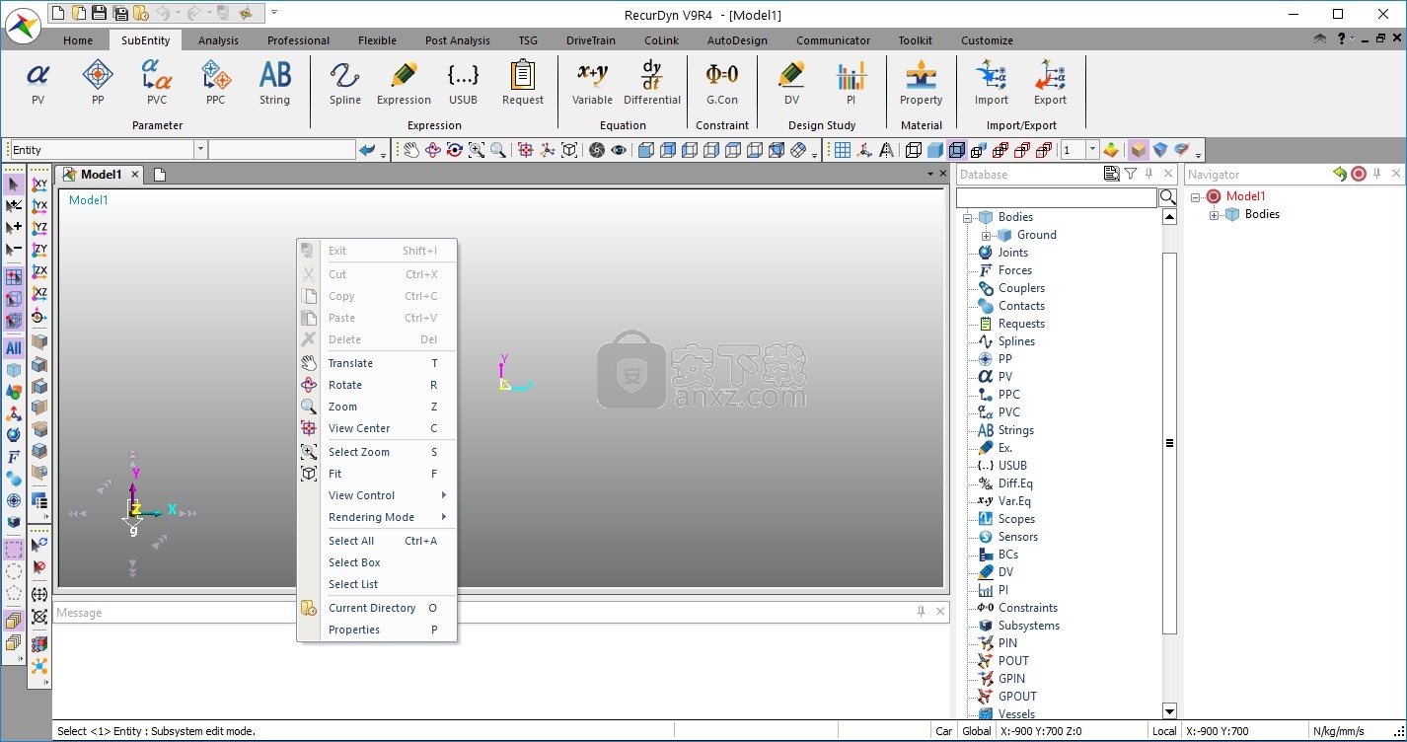Expand the Ground node in Database tree

point(986,235)
